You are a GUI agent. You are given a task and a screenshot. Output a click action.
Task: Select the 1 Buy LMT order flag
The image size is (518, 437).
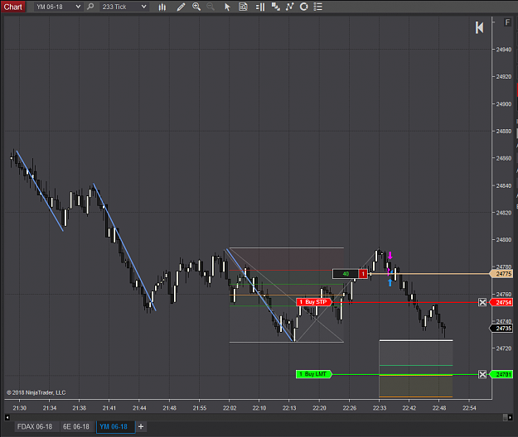point(314,374)
